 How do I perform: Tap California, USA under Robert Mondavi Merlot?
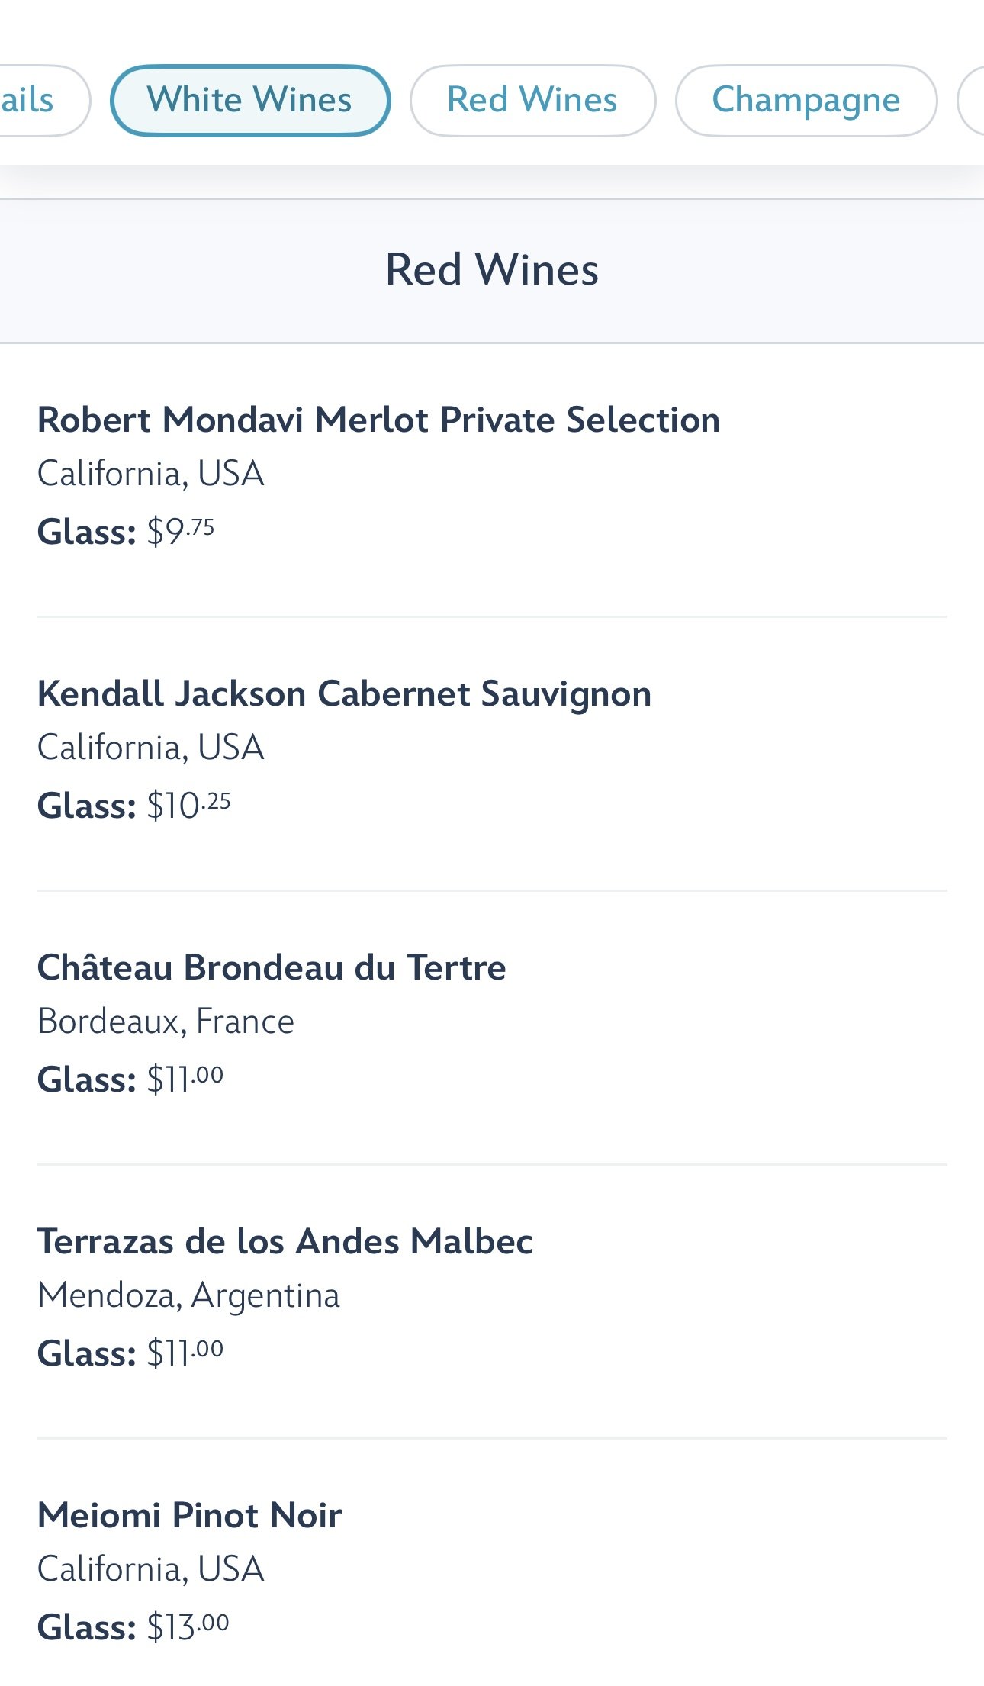150,474
